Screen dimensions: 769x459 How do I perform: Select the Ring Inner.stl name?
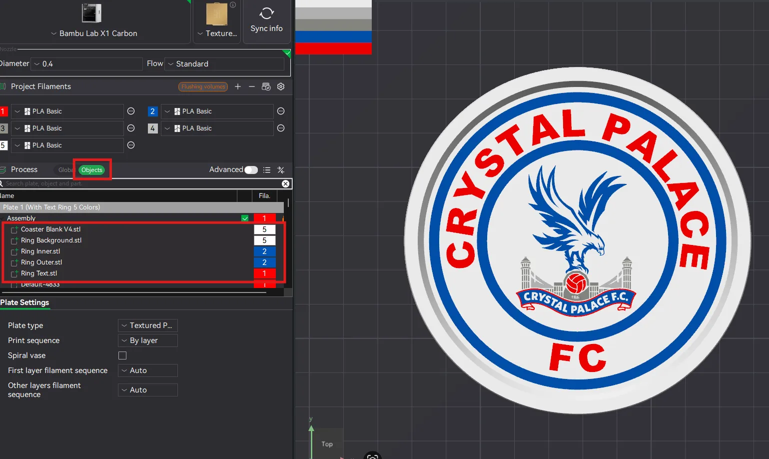click(x=40, y=251)
